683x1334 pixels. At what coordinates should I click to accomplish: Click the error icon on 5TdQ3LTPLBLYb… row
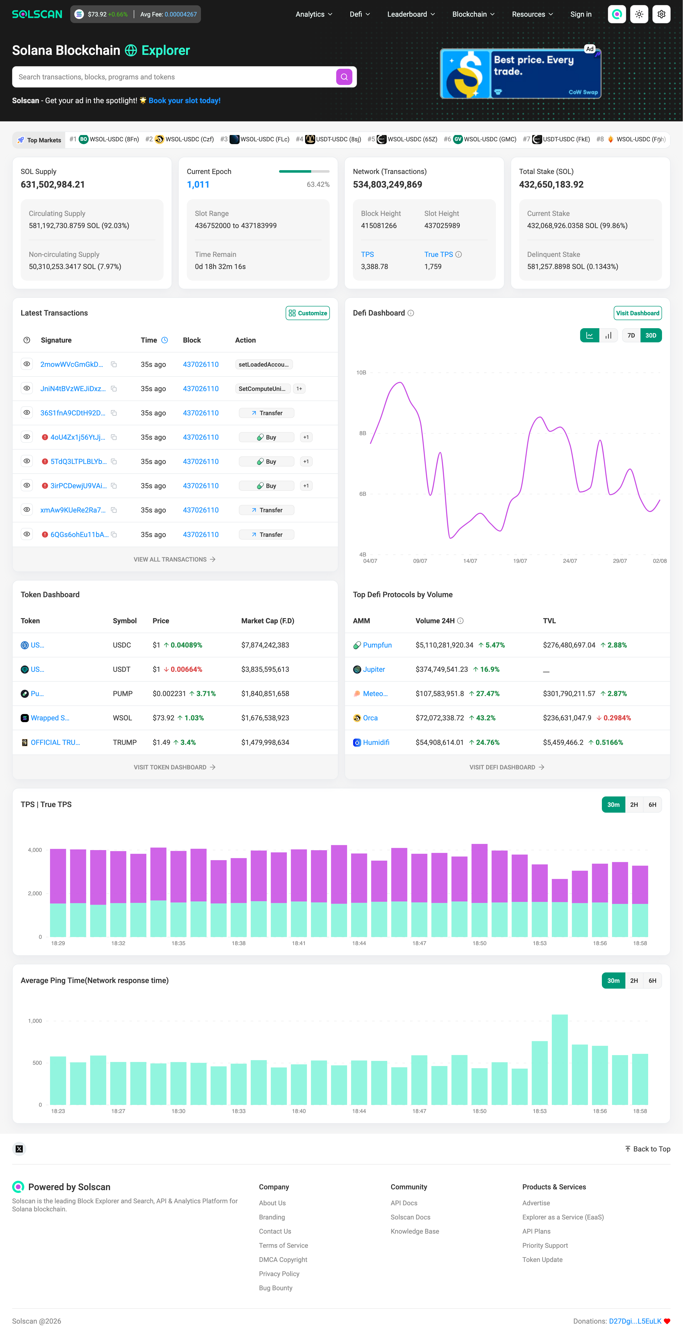tap(45, 461)
